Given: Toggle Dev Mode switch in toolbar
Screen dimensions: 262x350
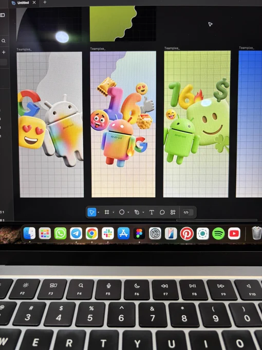Looking at the screenshot, I should pos(188,212).
